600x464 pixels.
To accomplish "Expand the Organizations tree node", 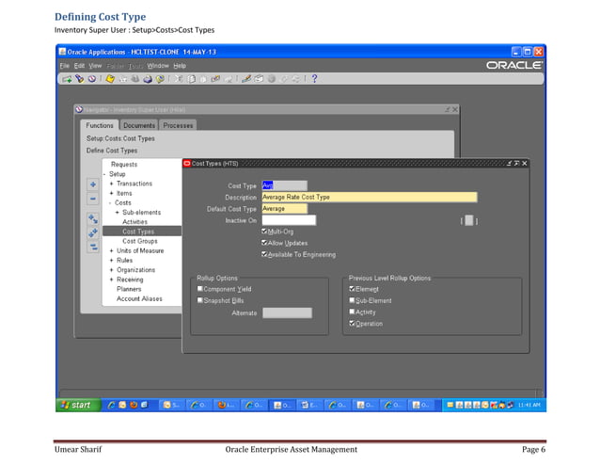I will coord(112,270).
